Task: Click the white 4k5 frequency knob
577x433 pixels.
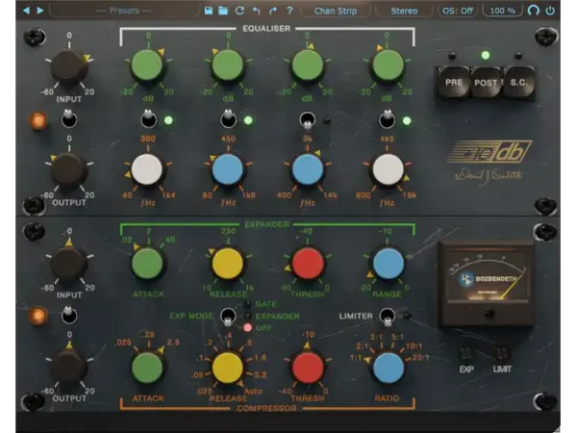Action: (x=388, y=169)
